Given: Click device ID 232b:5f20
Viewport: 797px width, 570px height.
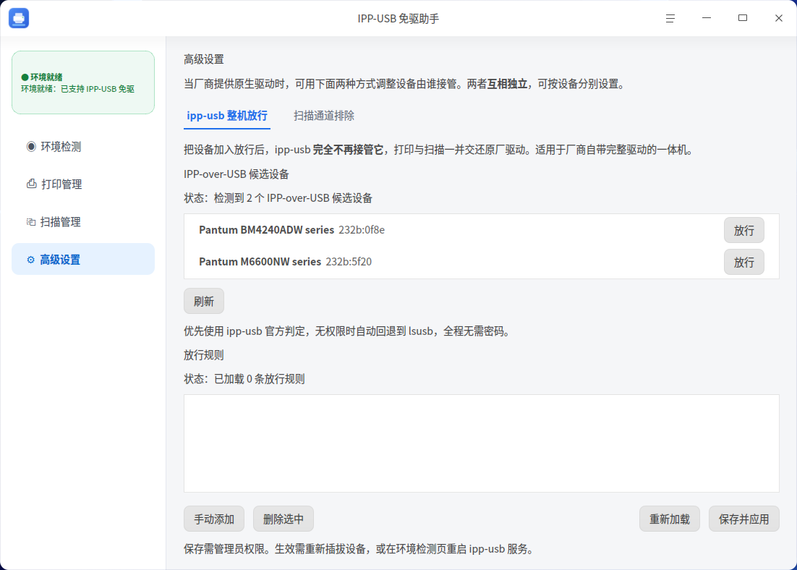Looking at the screenshot, I should 349,261.
